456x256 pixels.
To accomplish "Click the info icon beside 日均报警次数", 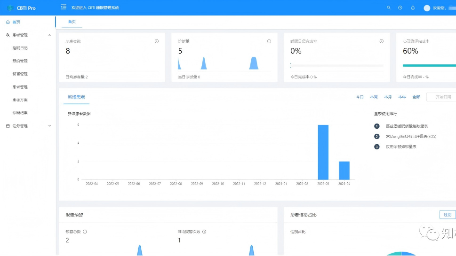I will click(x=204, y=232).
